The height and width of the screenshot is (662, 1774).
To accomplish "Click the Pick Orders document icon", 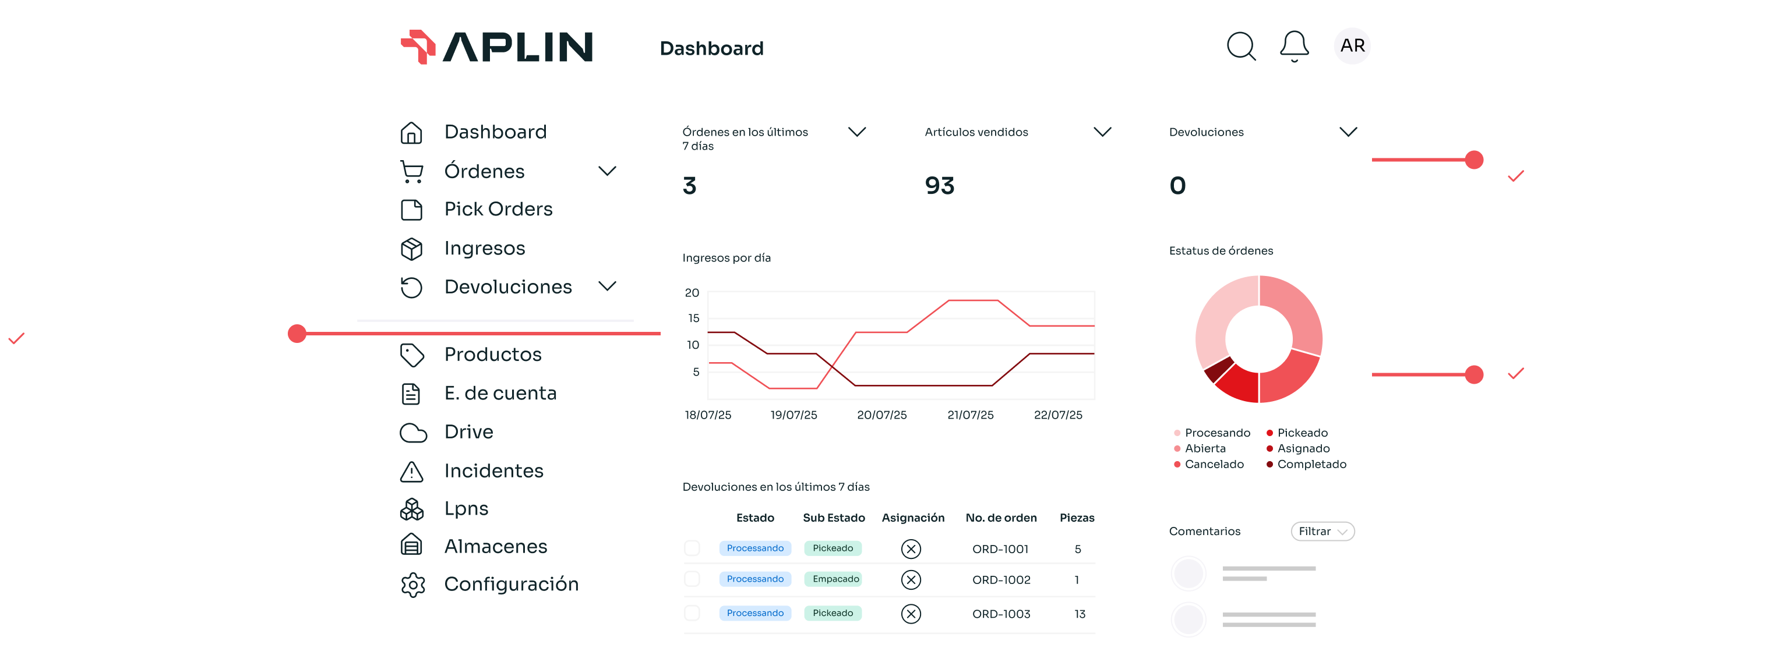I will click(x=411, y=209).
